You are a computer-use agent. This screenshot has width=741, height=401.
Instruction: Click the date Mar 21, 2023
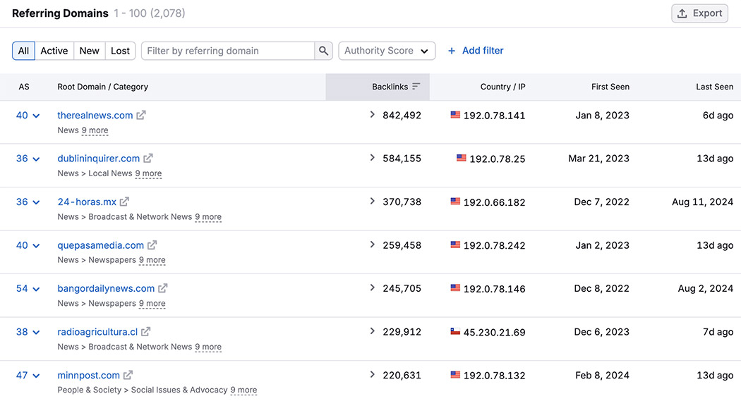point(598,159)
